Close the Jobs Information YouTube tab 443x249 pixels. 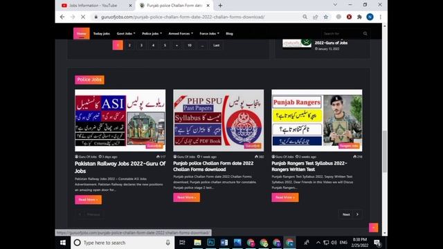click(131, 6)
